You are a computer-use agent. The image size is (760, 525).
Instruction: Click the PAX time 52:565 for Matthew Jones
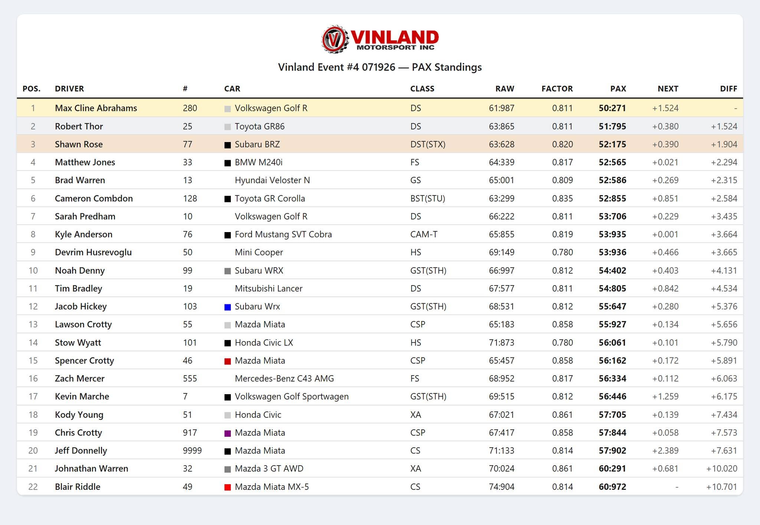[612, 162]
